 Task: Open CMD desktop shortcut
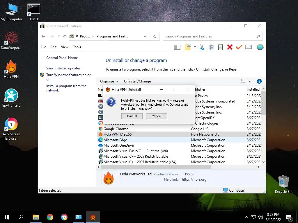[34, 12]
